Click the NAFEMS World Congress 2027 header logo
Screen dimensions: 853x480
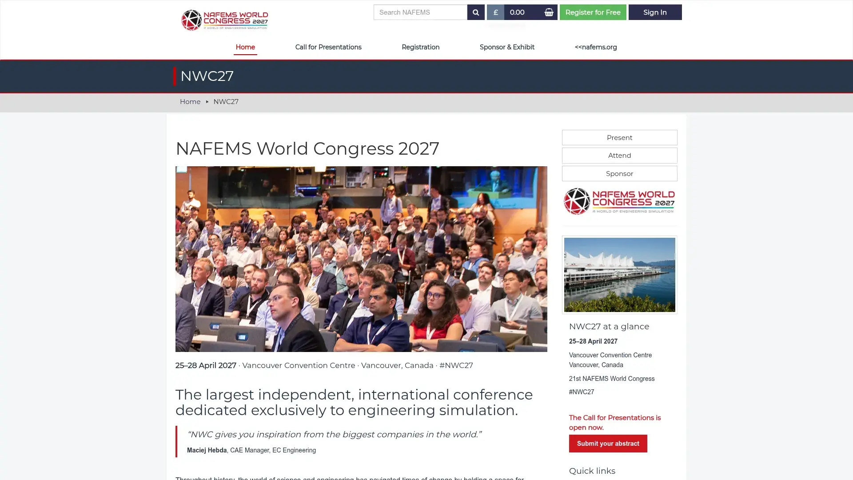tap(224, 20)
